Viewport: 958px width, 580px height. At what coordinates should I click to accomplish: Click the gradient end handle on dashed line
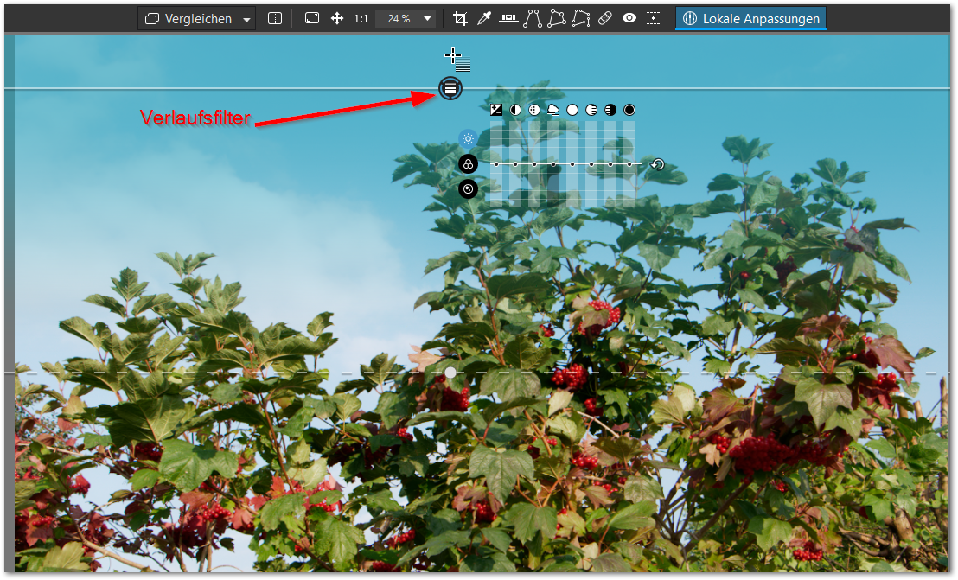coord(450,373)
